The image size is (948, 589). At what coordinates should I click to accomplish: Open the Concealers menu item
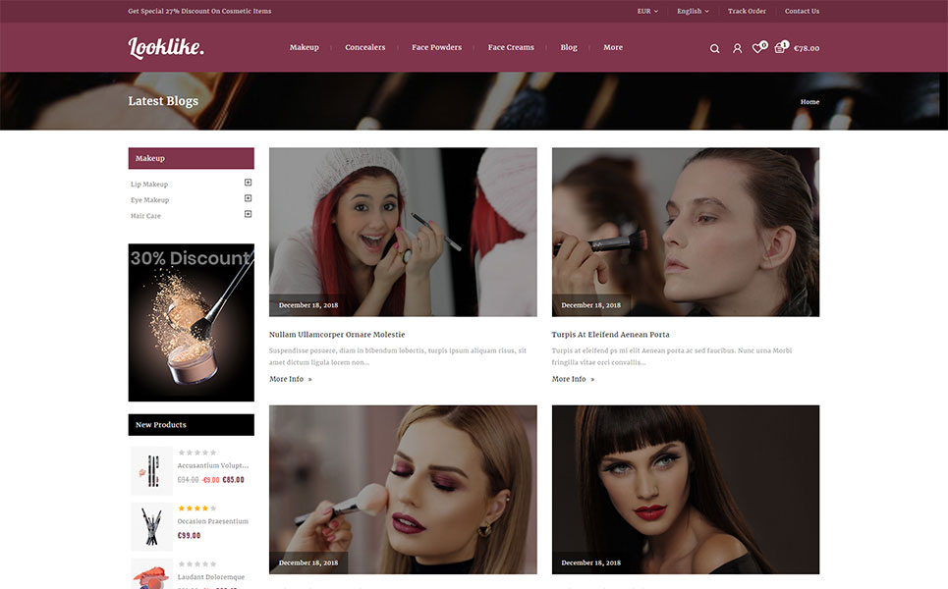(365, 47)
